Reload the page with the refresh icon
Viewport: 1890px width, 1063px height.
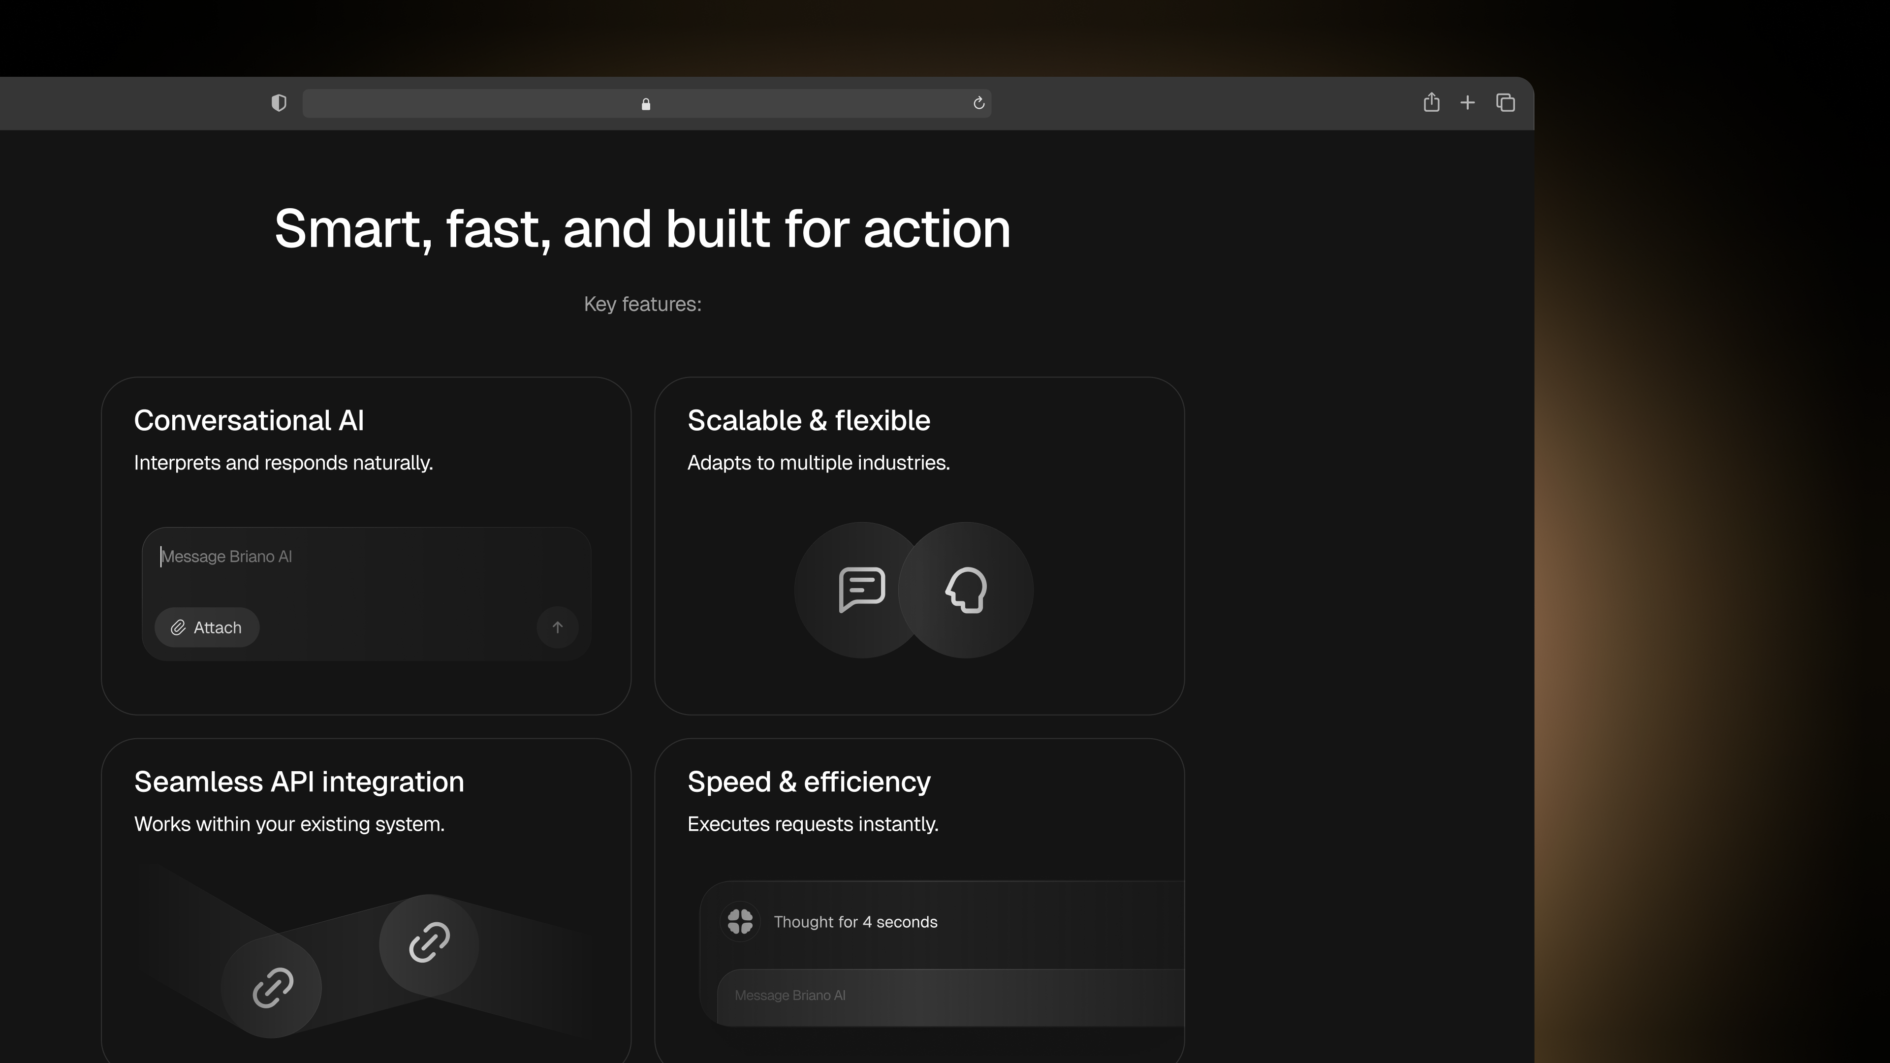(979, 103)
